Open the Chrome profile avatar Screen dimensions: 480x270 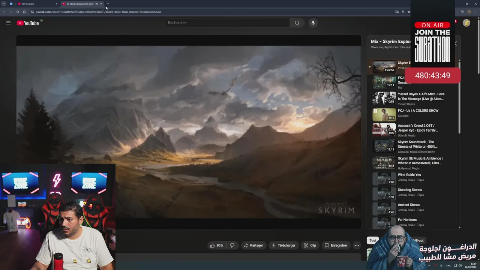tap(469, 12)
